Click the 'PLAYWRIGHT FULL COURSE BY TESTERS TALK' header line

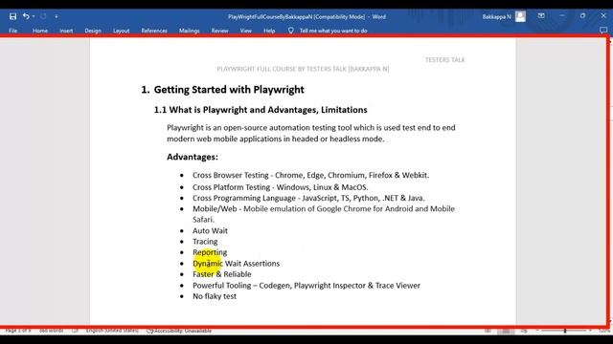[x=303, y=69]
